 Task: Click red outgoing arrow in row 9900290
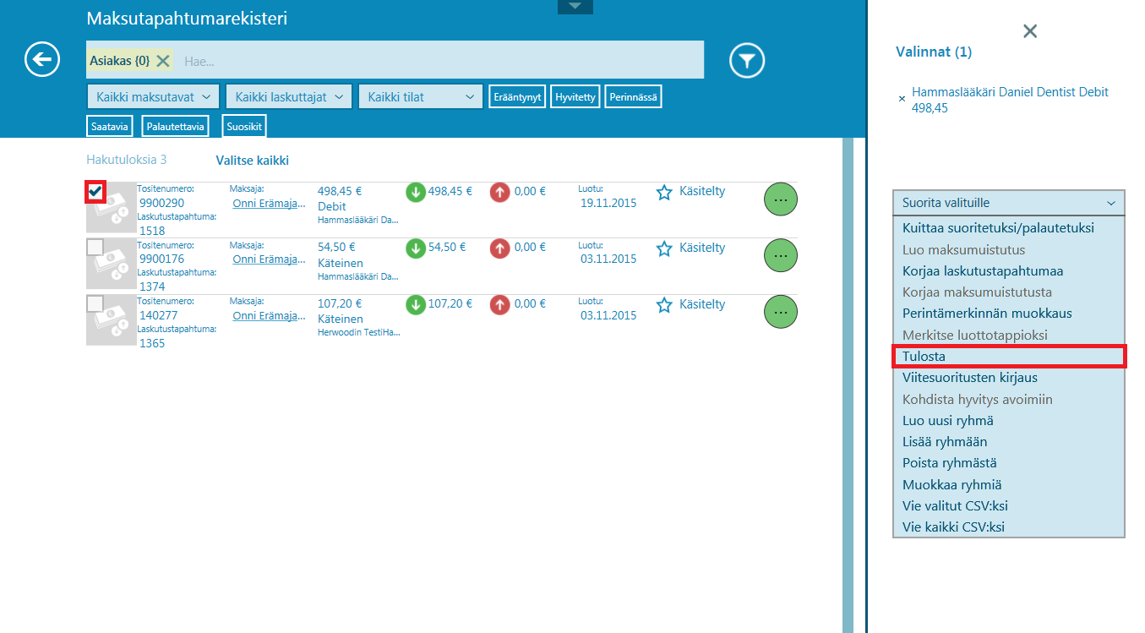click(500, 192)
